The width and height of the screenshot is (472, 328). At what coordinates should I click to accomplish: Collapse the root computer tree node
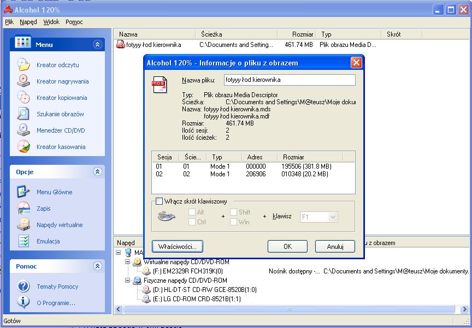tap(119, 253)
